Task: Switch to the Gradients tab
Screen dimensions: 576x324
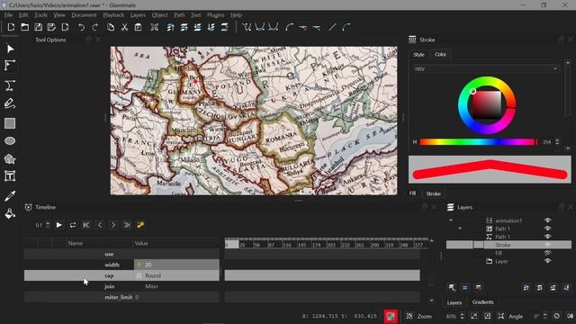Action: [x=482, y=302]
